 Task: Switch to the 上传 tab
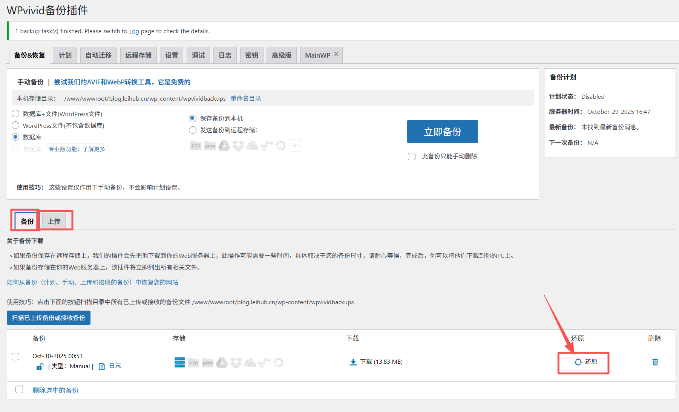pyautogui.click(x=54, y=221)
